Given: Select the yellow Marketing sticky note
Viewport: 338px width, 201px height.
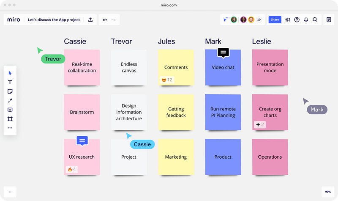Looking at the screenshot, I should 176,157.
